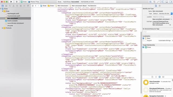173x97 pixels.
Task: Reveal the full path in Finder arrow
Action: (x=170, y=25)
